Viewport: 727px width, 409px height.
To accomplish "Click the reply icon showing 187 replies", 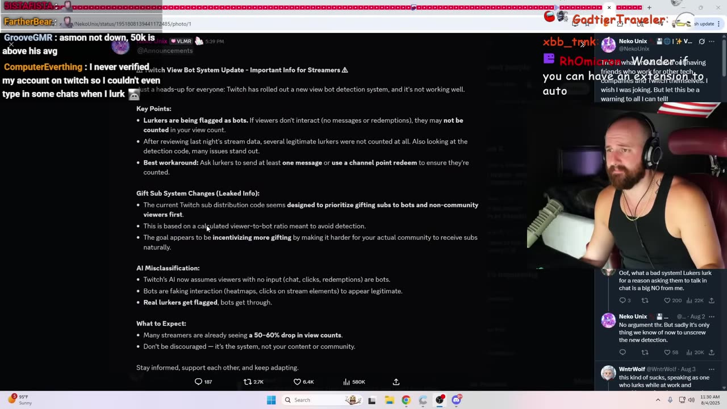I will coord(198,382).
